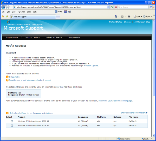Open the Tools command bar menu
Image resolution: width=156 pixels, height=141 pixels.
tap(147, 17)
